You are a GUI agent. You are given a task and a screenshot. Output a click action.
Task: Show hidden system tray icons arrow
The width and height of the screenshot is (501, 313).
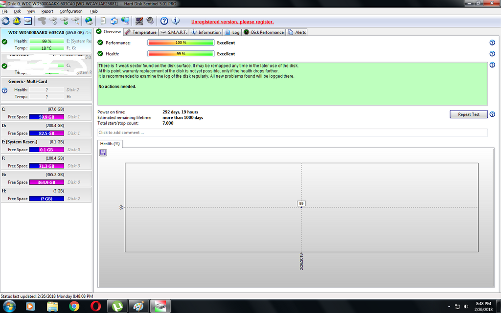tap(449, 306)
